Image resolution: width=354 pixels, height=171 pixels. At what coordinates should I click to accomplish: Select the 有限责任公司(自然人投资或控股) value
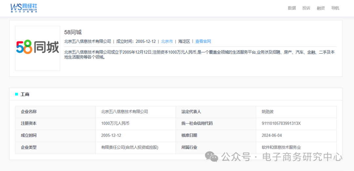[130, 147]
